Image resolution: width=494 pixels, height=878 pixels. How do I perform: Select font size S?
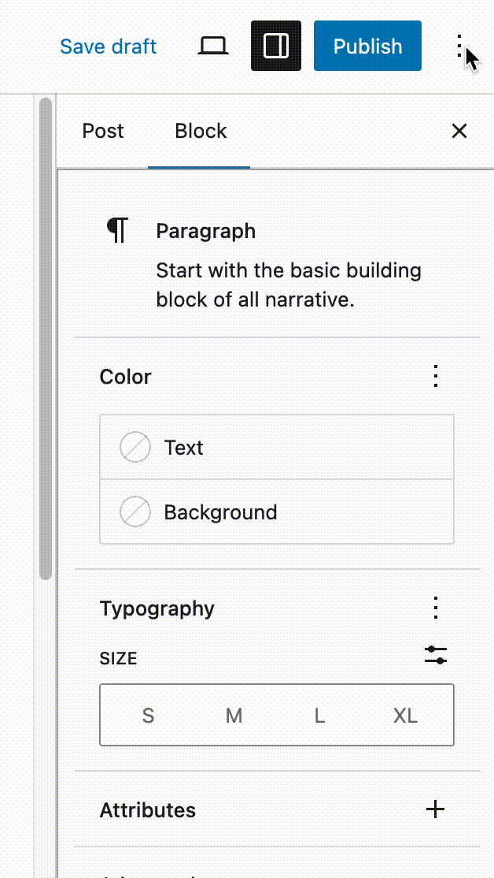[x=148, y=716]
